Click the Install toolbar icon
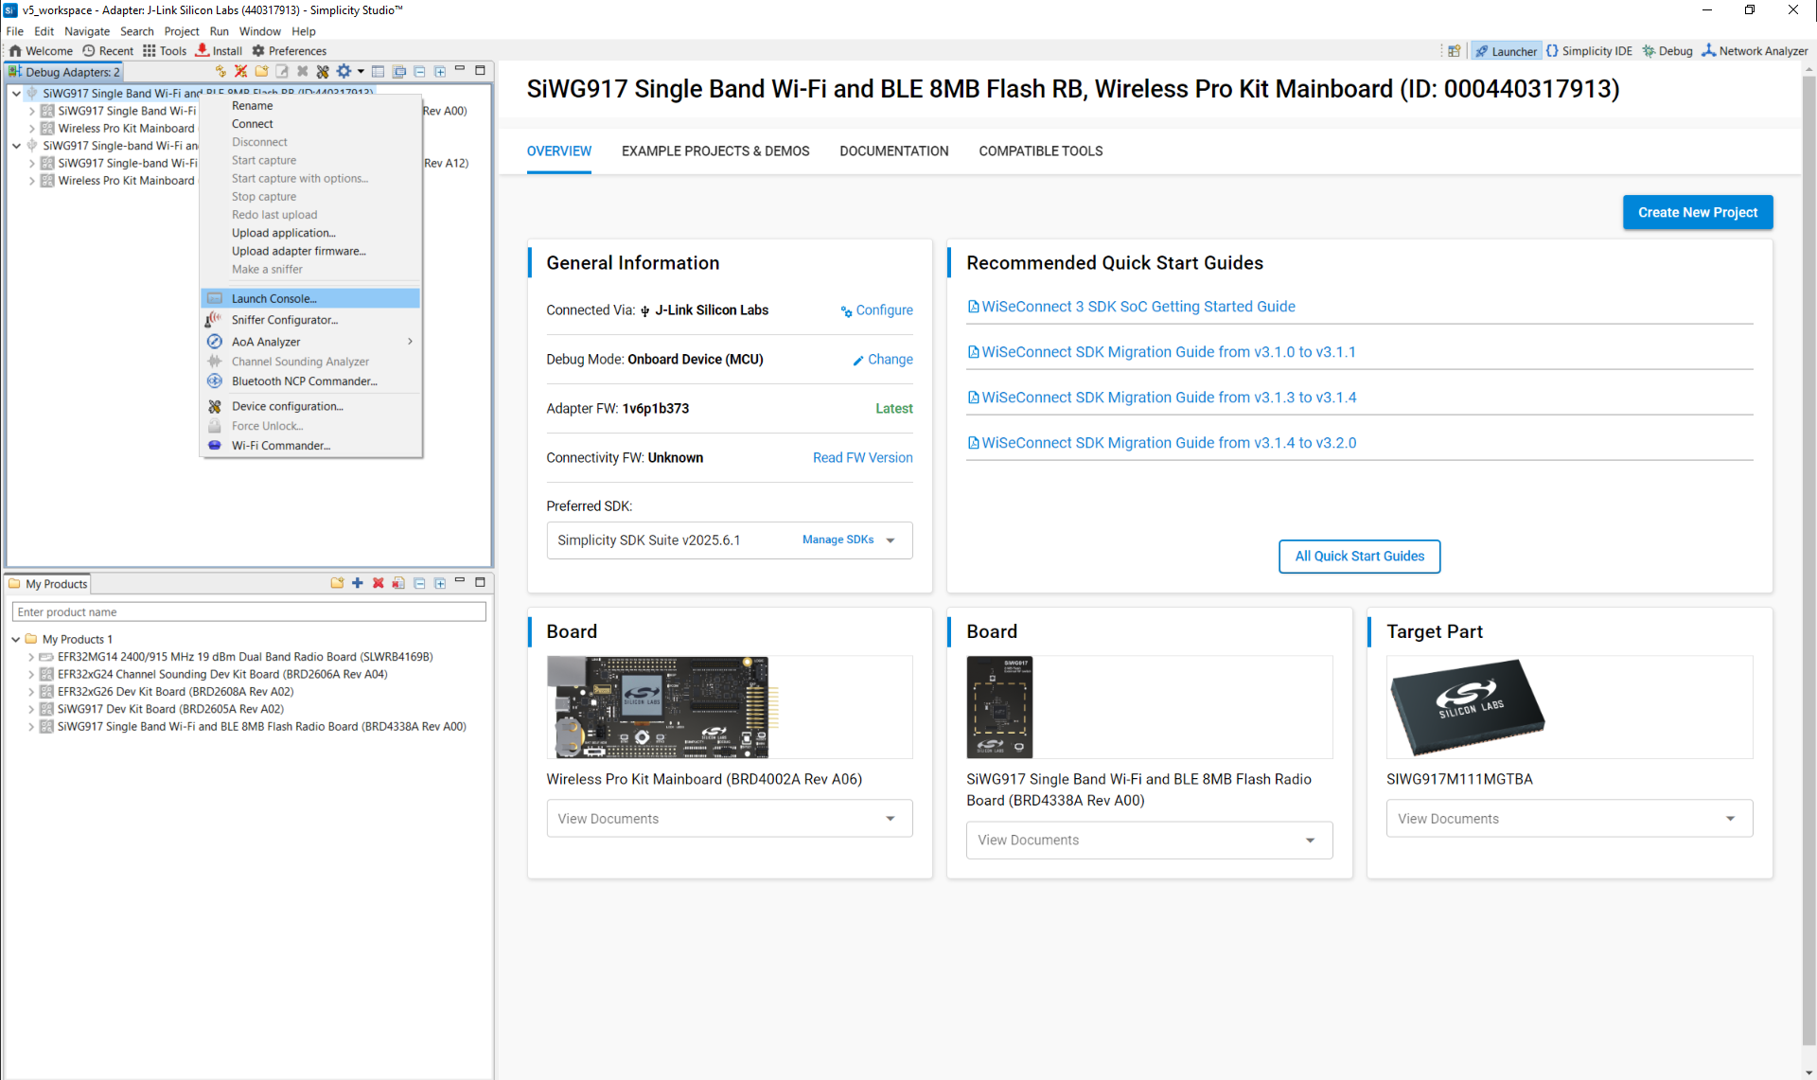Screen dimensions: 1817x1080 tap(203, 50)
